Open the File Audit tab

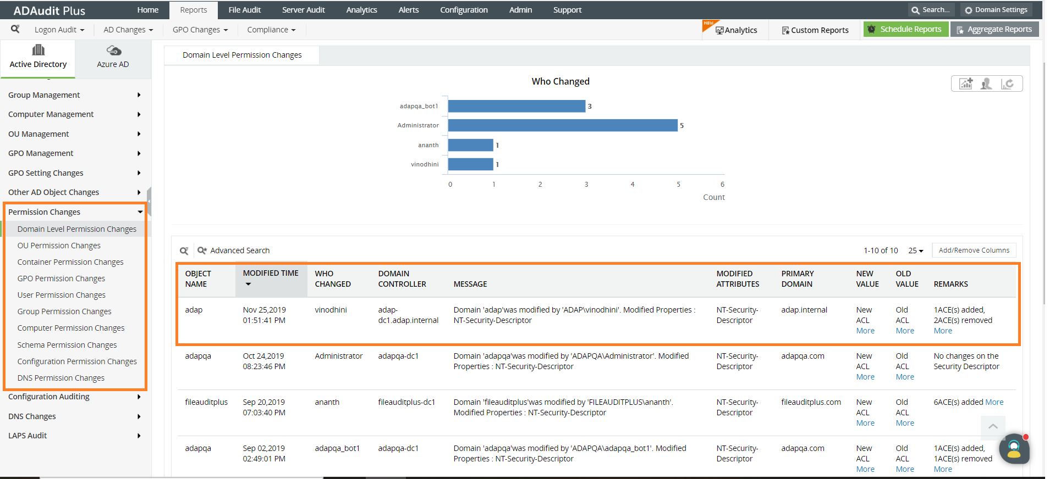[x=245, y=10]
